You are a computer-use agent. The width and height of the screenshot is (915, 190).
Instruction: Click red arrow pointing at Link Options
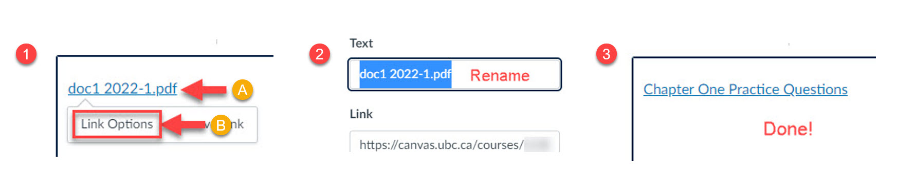(186, 124)
